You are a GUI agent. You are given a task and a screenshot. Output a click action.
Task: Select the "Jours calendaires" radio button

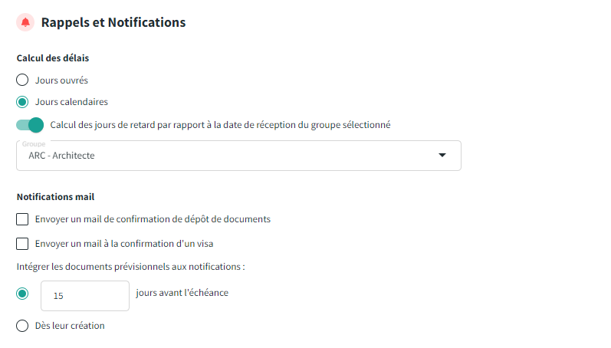[22, 101]
